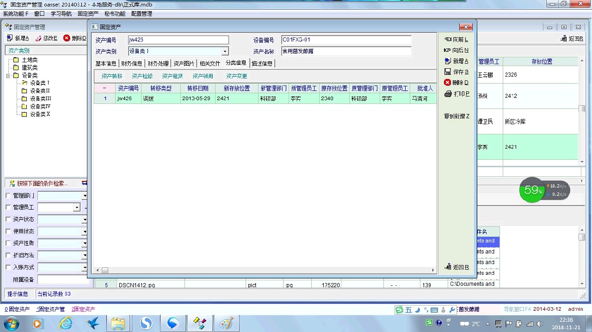Collapse the 设备类 tree node
Viewport: 592px width, 332px height.
pyautogui.click(x=8, y=75)
